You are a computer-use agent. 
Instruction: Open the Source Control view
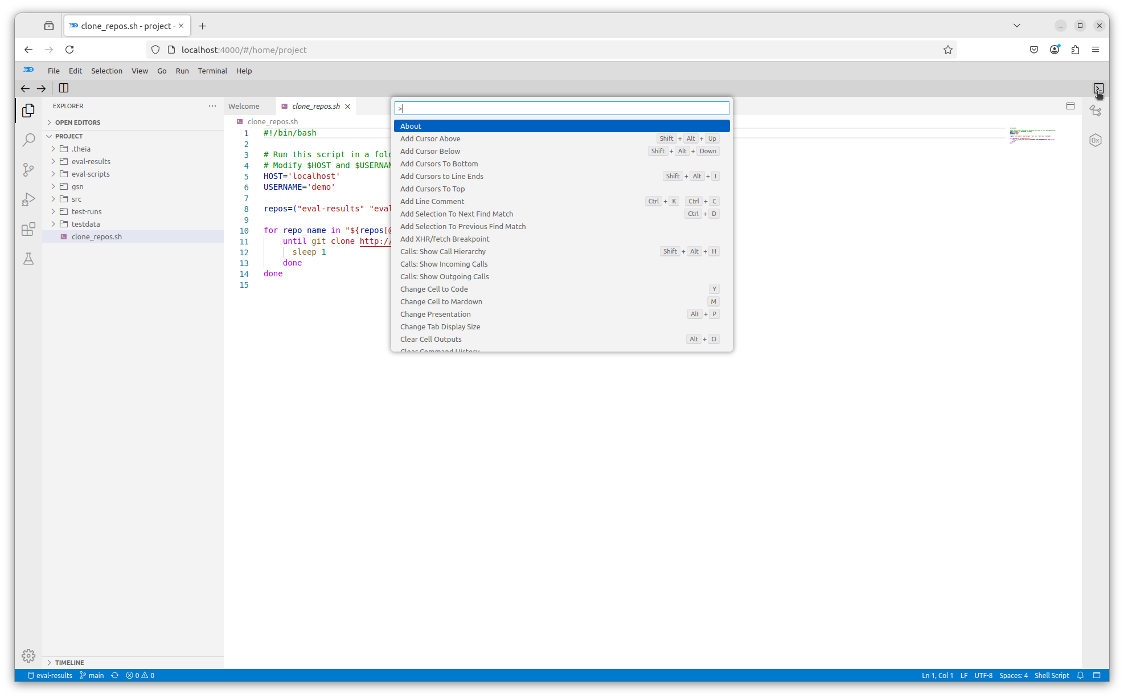click(28, 170)
